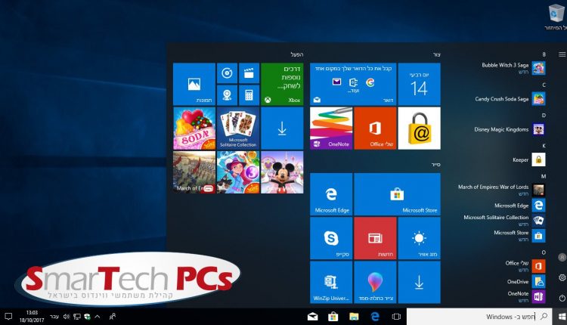Launch Microsoft Solitaire Collection tile
Screen dimensions: 567x325
point(238,128)
